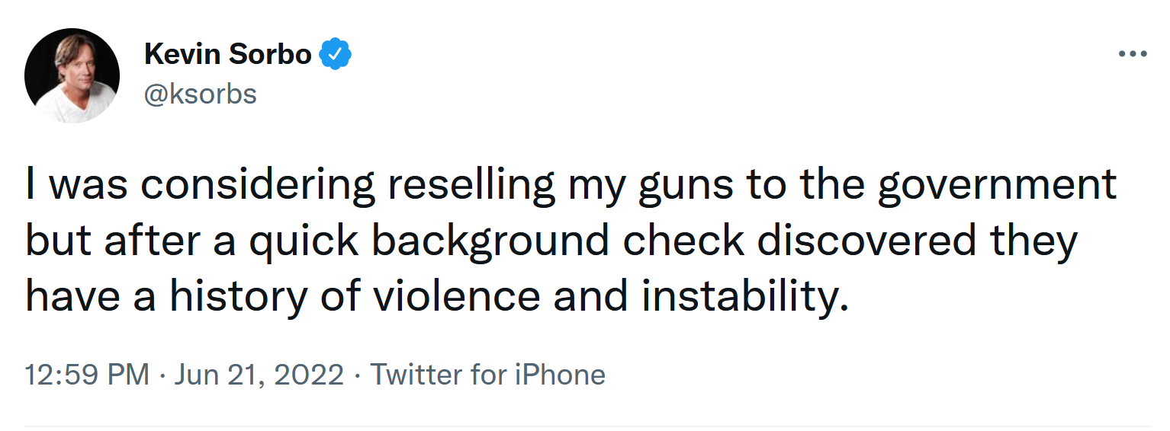Click the word "instability" in the tweet
Viewport: 1170px width, 431px height.
pyautogui.click(x=744, y=297)
